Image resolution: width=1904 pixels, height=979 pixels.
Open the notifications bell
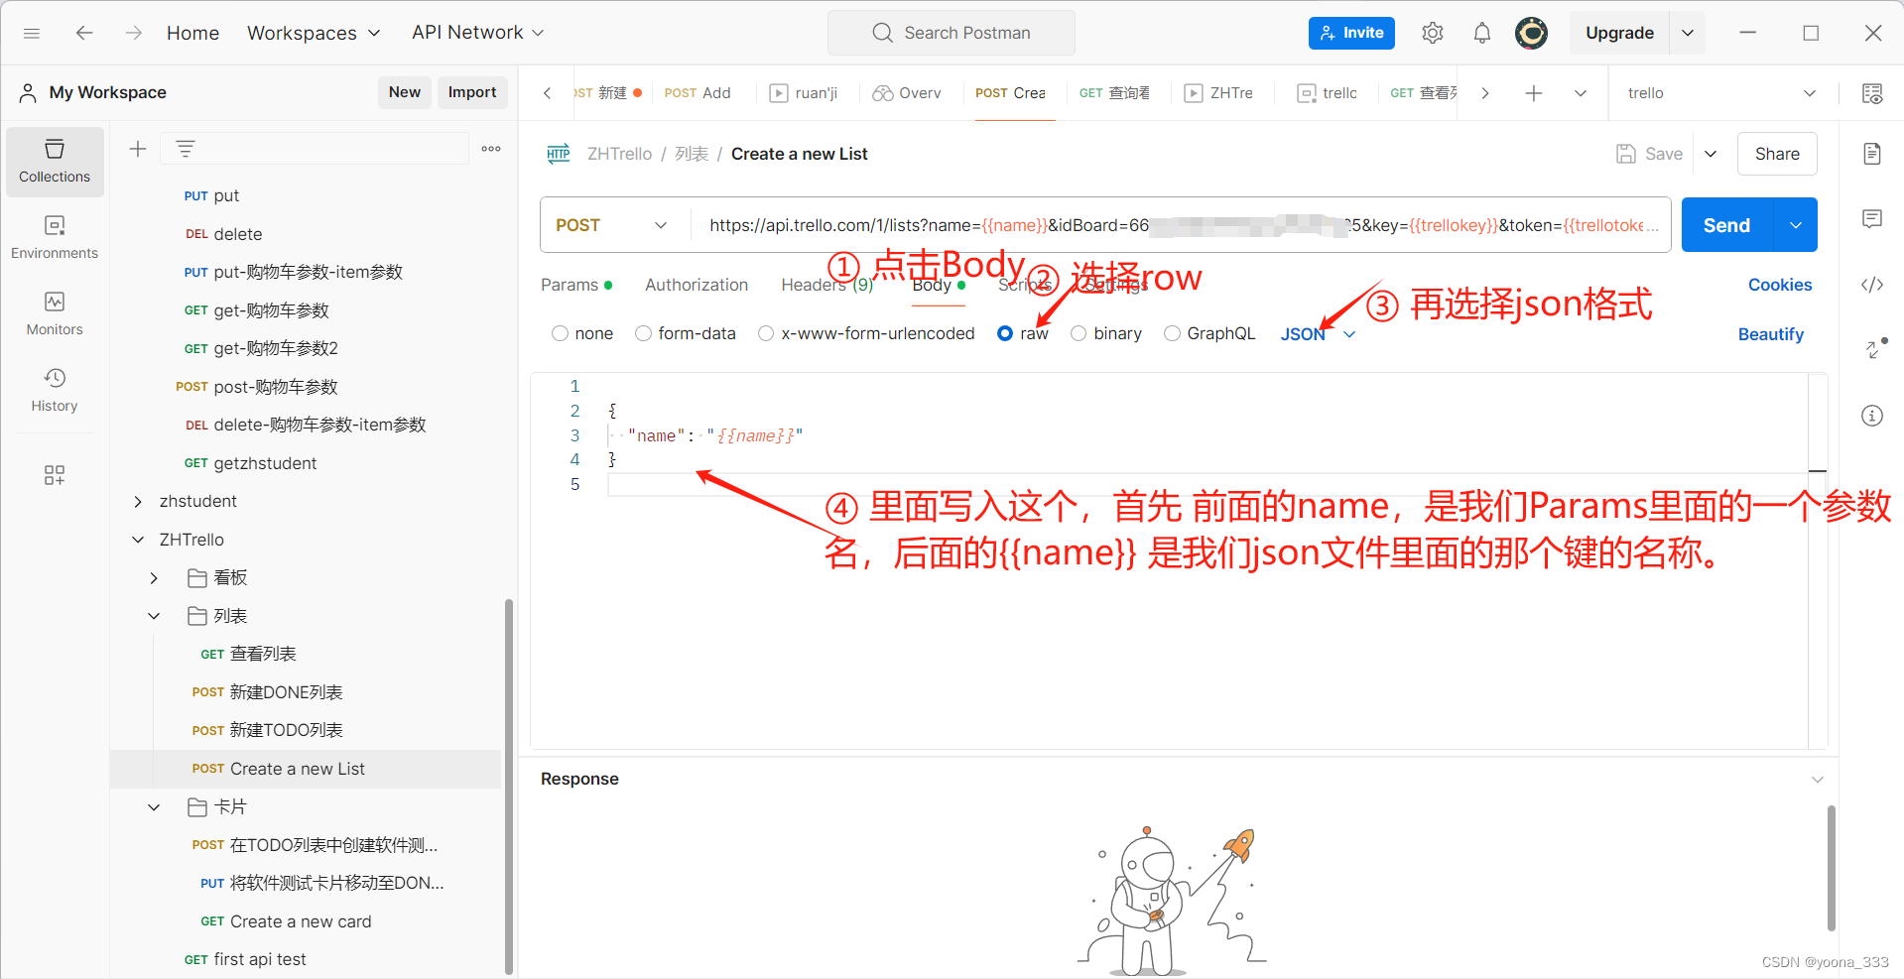click(x=1481, y=32)
